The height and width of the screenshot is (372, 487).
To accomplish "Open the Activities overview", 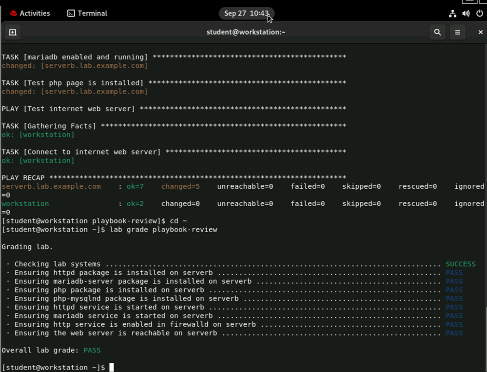I will pyautogui.click(x=34, y=13).
